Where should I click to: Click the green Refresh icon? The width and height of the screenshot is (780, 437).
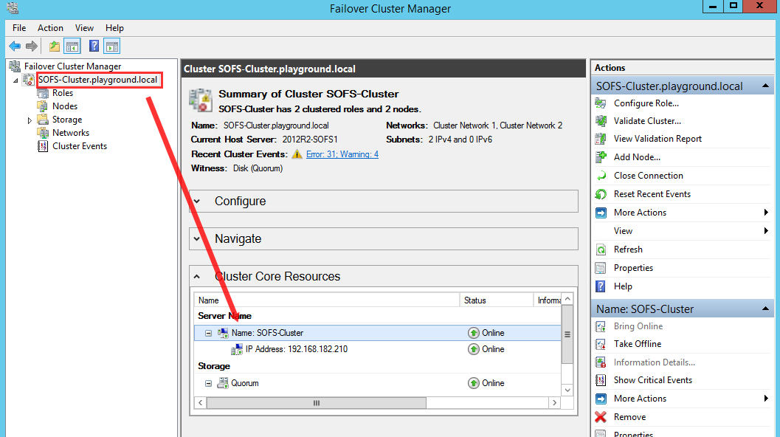pyautogui.click(x=601, y=250)
